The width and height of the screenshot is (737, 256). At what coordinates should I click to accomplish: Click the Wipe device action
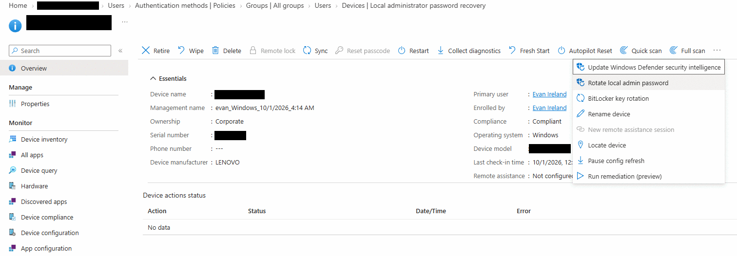click(x=190, y=51)
